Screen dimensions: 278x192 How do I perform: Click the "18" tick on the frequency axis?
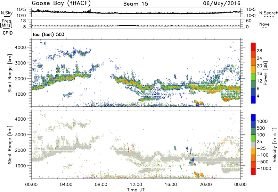pyautogui.click(x=23, y=21)
